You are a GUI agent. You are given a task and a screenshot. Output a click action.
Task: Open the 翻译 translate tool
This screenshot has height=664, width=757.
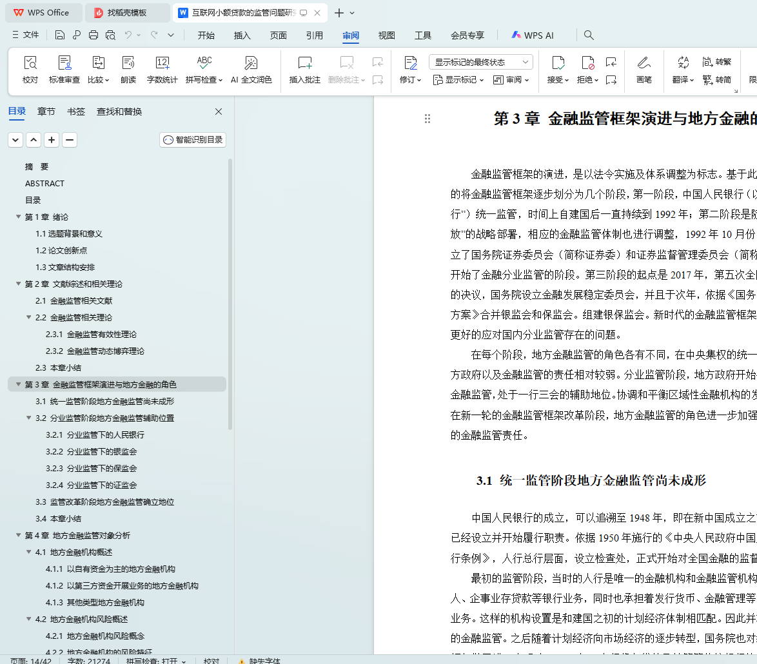click(x=683, y=70)
